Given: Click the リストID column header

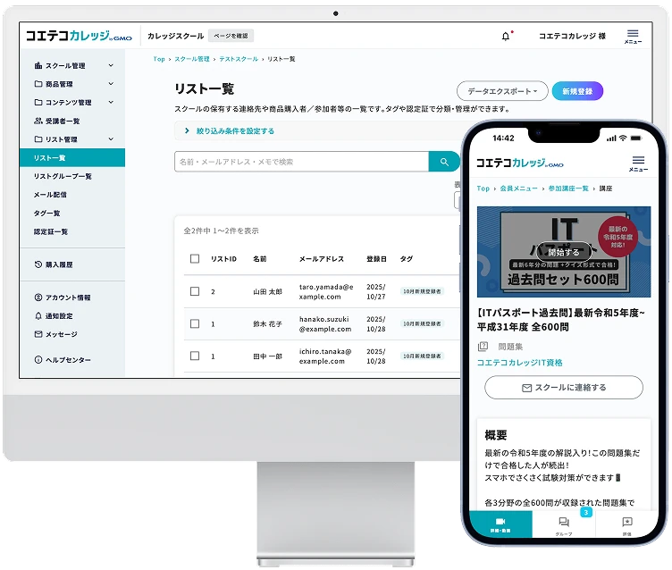Looking at the screenshot, I should [x=223, y=259].
